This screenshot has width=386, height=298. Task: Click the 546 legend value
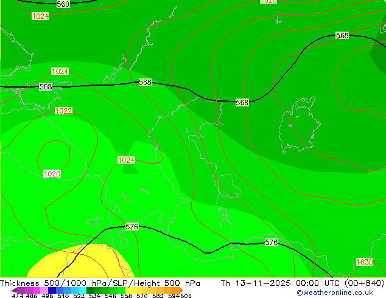click(x=110, y=296)
